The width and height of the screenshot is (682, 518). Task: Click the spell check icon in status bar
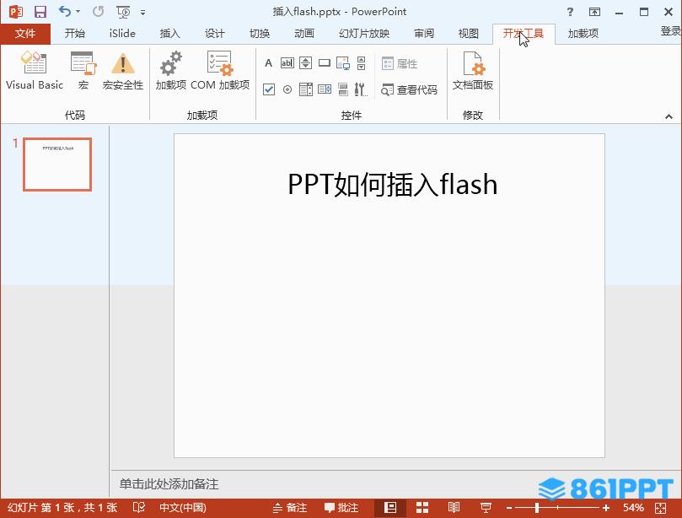pyautogui.click(x=139, y=508)
